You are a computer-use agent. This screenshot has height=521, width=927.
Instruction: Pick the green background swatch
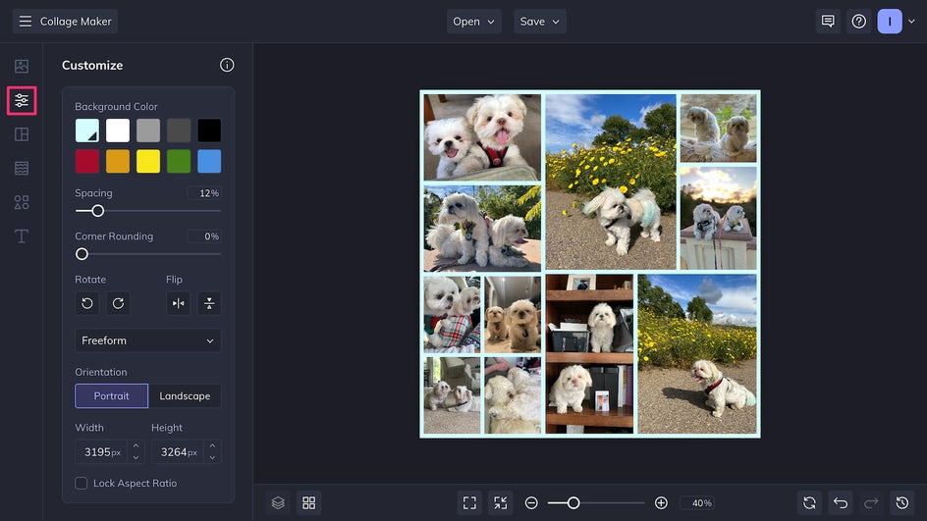click(x=179, y=161)
